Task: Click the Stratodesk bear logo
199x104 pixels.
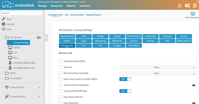Action: pyautogui.click(x=8, y=5)
